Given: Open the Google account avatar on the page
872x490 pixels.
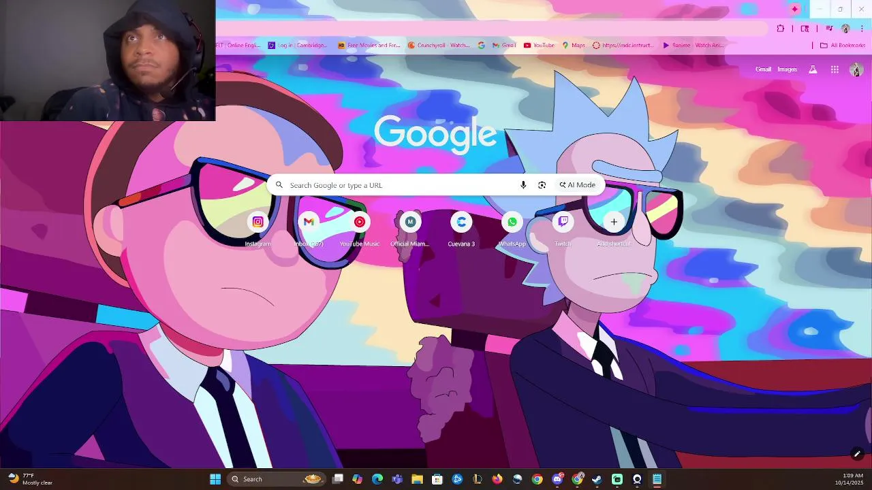Looking at the screenshot, I should pyautogui.click(x=856, y=69).
